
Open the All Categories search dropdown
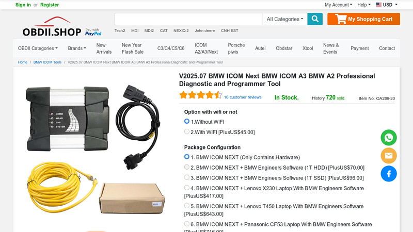pos(285,19)
